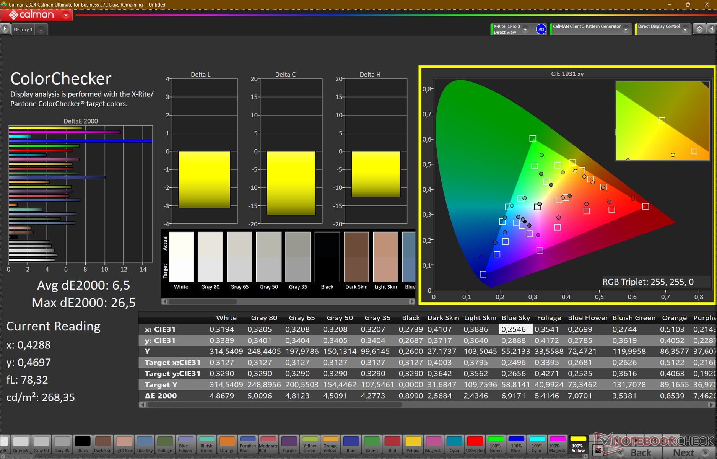717x459 pixels.
Task: Open the Direct Display Control dropdown
Action: click(x=685, y=29)
